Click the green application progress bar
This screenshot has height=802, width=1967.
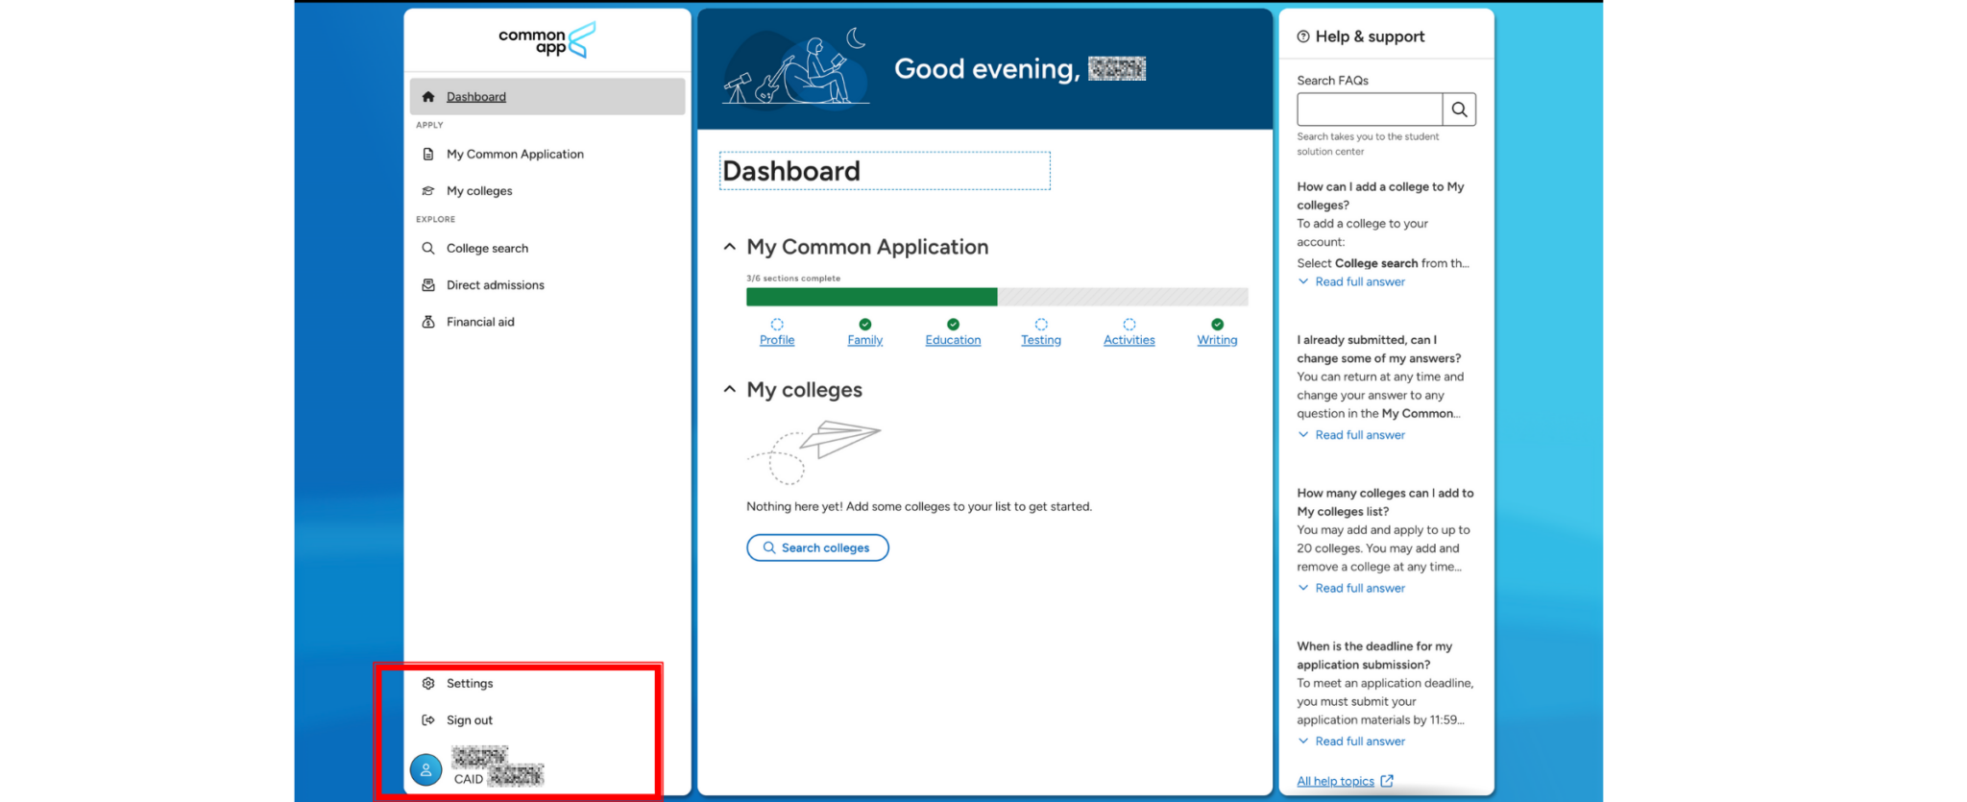click(872, 298)
